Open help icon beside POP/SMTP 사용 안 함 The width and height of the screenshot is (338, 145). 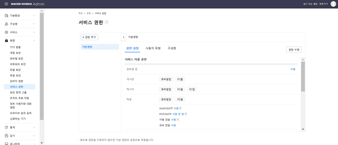[x=186, y=114]
